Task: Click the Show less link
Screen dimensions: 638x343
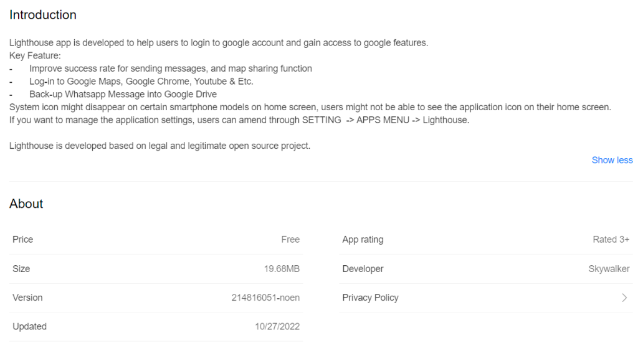Action: tap(612, 160)
